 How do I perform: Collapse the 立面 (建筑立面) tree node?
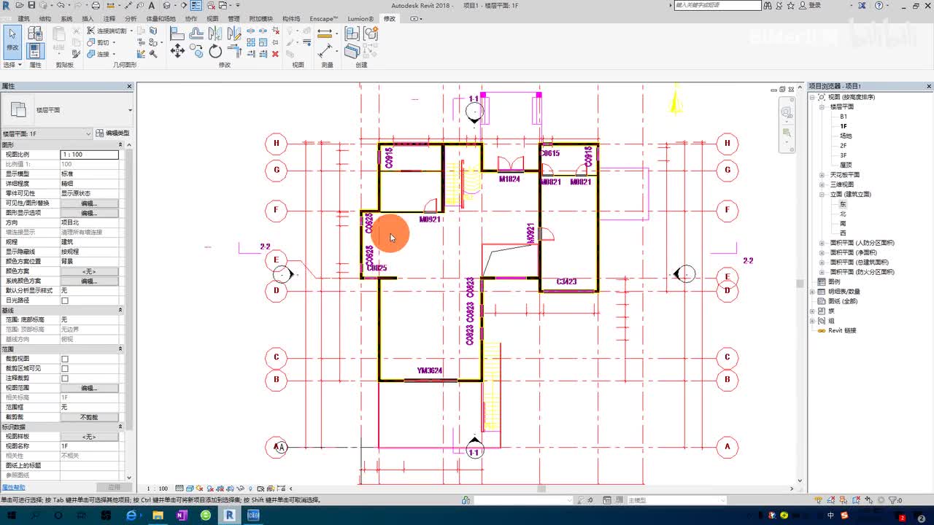pos(821,194)
